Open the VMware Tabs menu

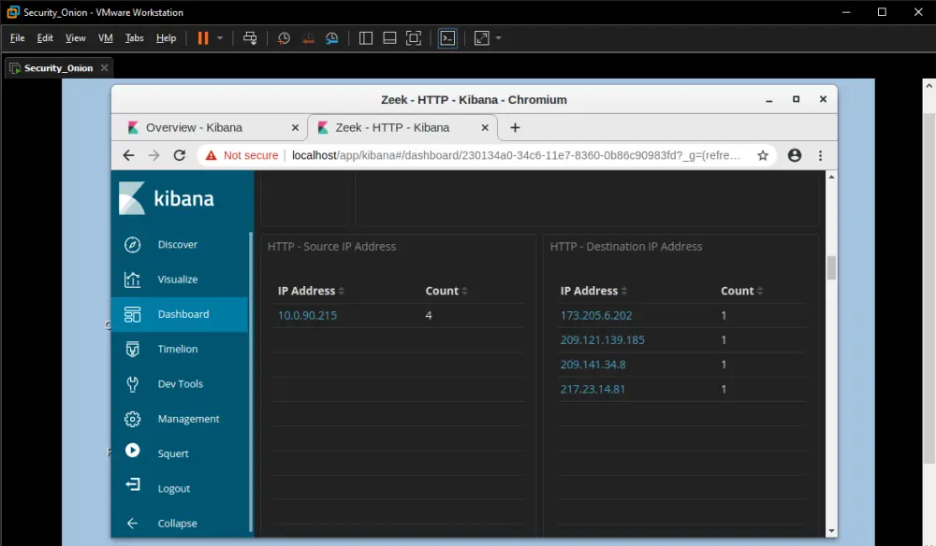pos(134,38)
